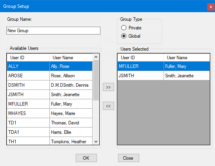This screenshot has height=166, width=215.
Task: Select the Global group type radio button
Action: click(124, 36)
